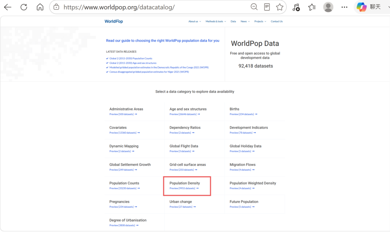Preview the 78 Development Indicators datasets
Image resolution: width=390 pixels, height=232 pixels.
click(243, 133)
